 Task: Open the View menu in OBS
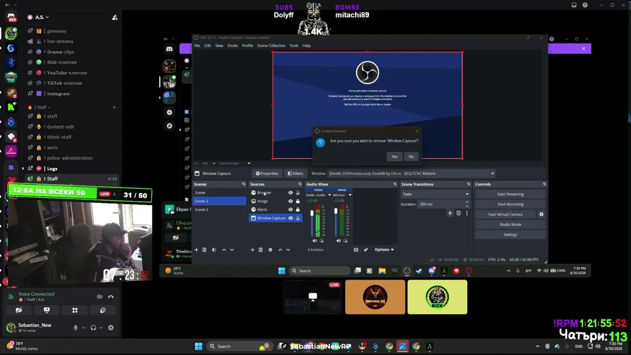[x=219, y=45]
